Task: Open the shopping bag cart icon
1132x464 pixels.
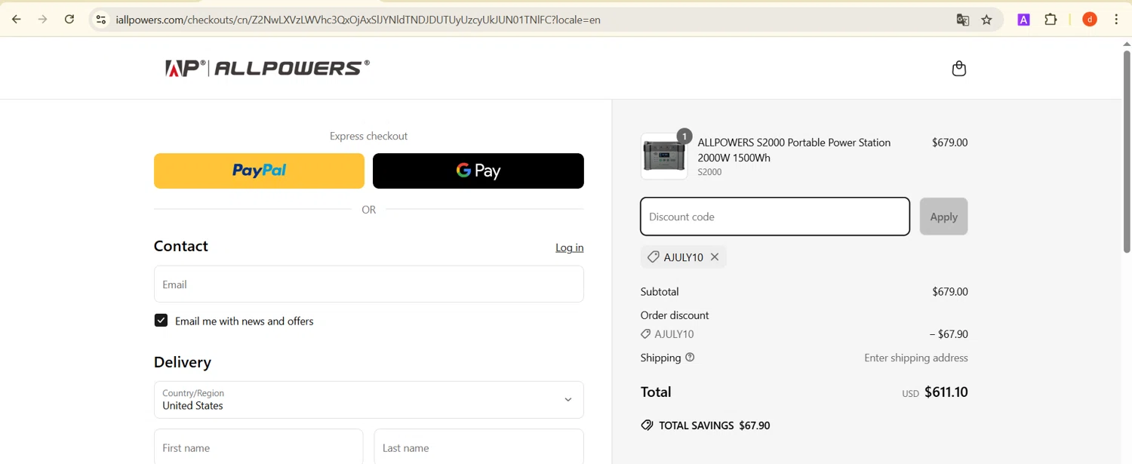Action: pos(959,69)
